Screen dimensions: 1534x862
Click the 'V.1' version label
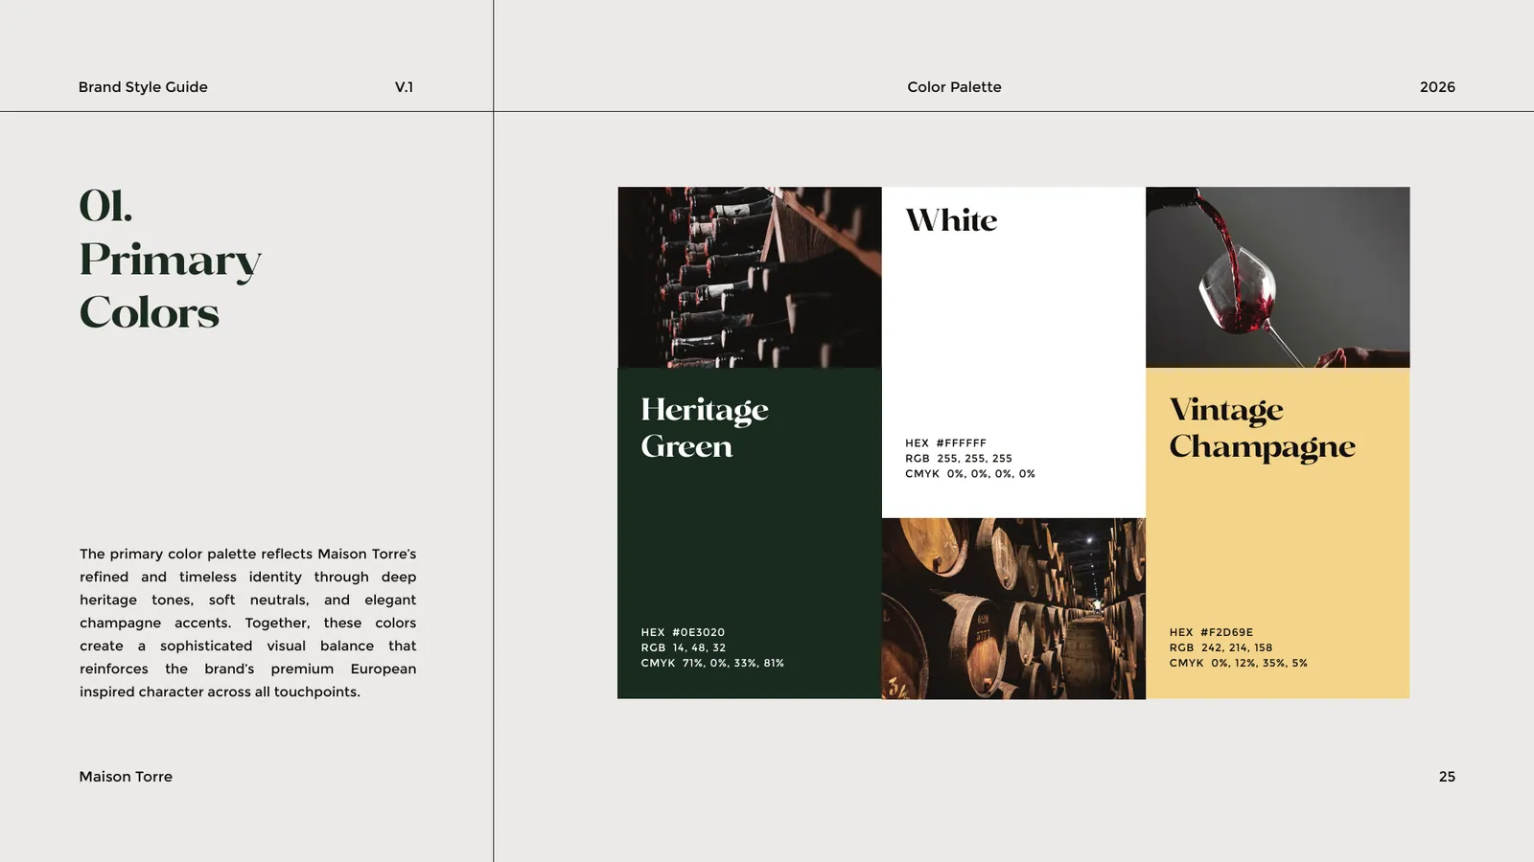click(404, 87)
